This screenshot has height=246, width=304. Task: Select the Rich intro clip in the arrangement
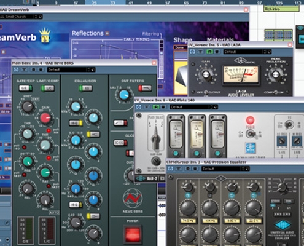click(281, 9)
